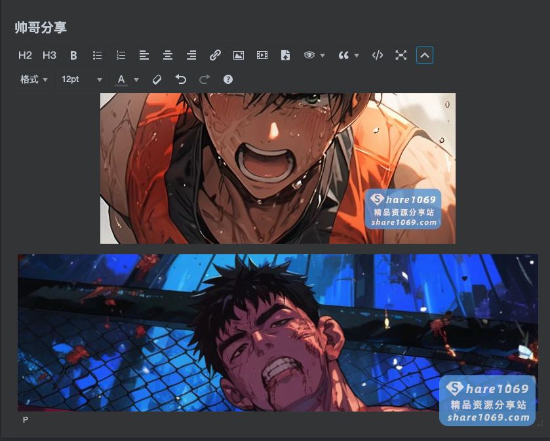Image resolution: width=550 pixels, height=441 pixels.
Task: Apply the text color with A button
Action: coord(121,79)
